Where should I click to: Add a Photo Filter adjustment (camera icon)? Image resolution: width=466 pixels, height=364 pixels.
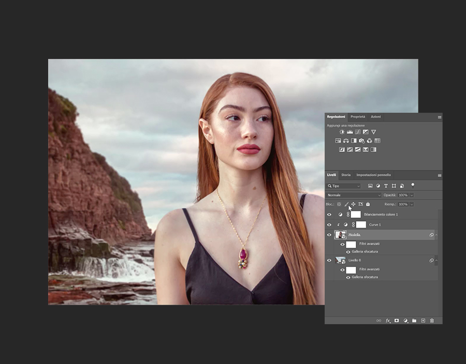click(x=362, y=141)
